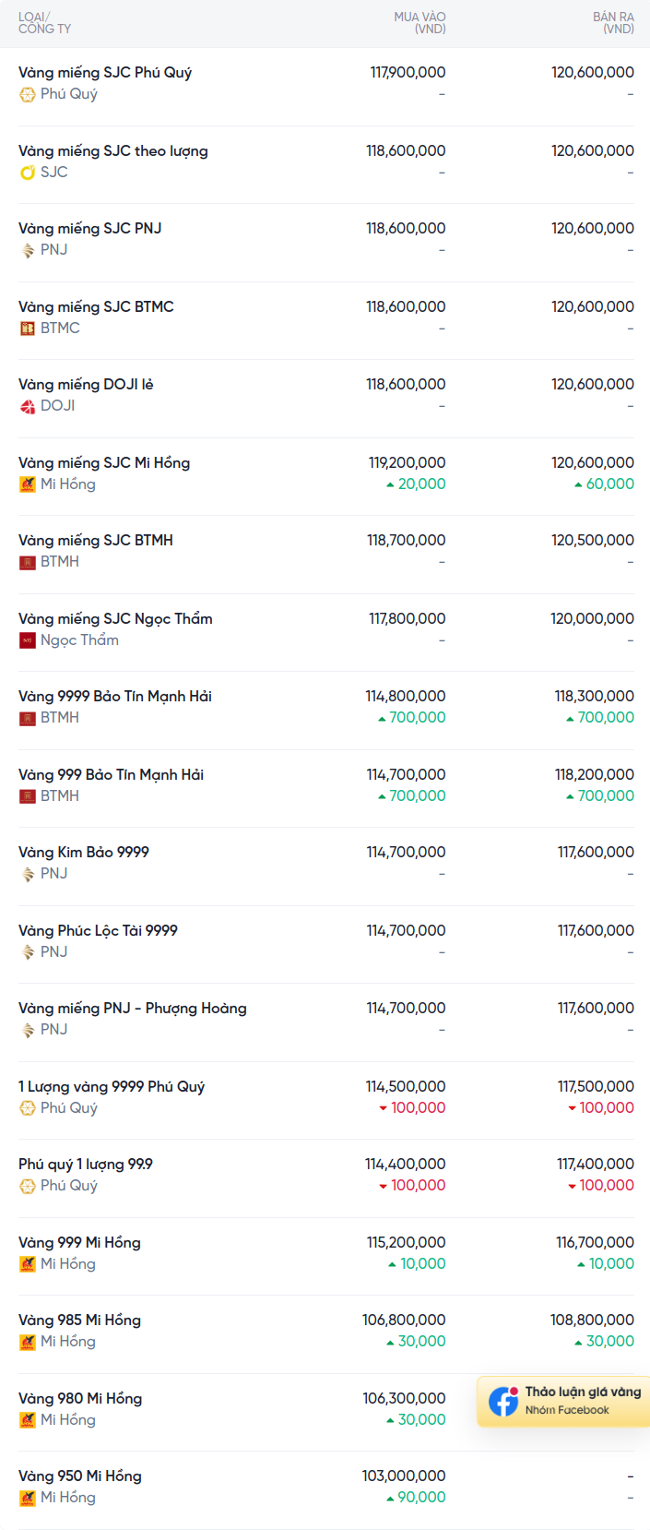The image size is (650, 1530).
Task: Open Vàng miếng SJC theo lượng row
Action: pos(113,151)
